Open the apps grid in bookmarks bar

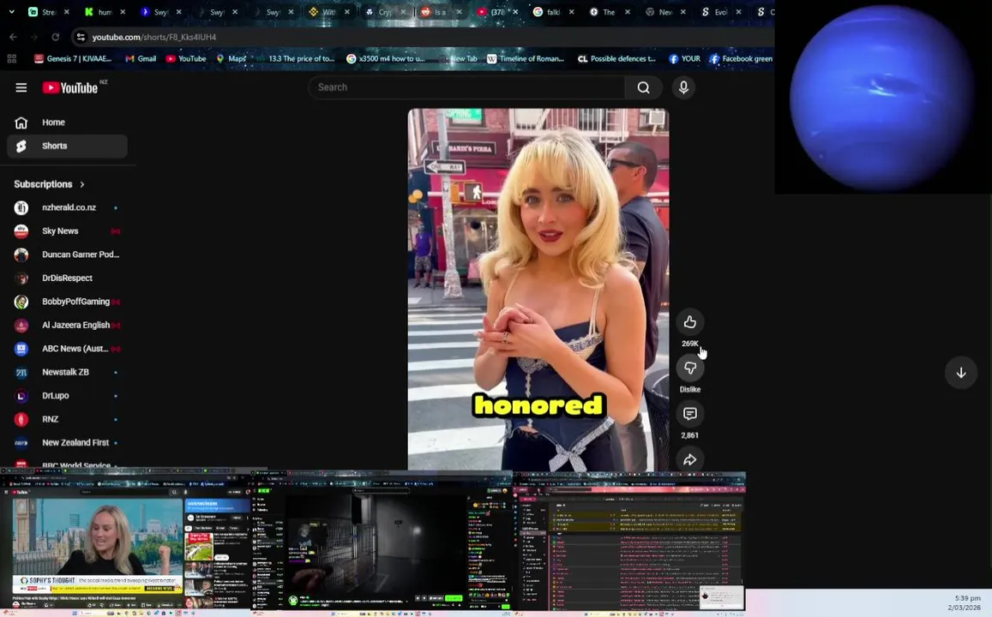click(x=11, y=59)
